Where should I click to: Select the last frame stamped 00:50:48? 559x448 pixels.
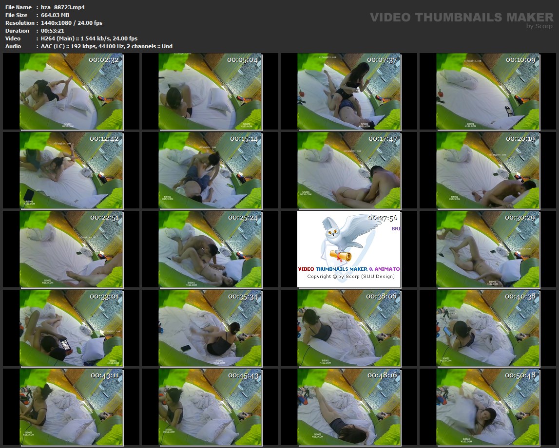pyautogui.click(x=488, y=408)
